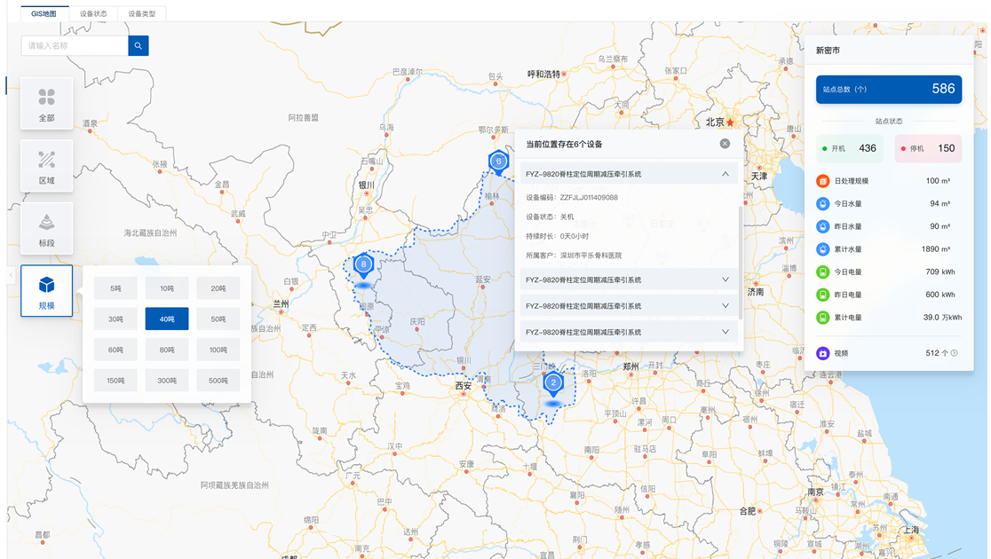The height and width of the screenshot is (559, 991).
Task: Switch to the 设备状态 tab
Action: (93, 14)
